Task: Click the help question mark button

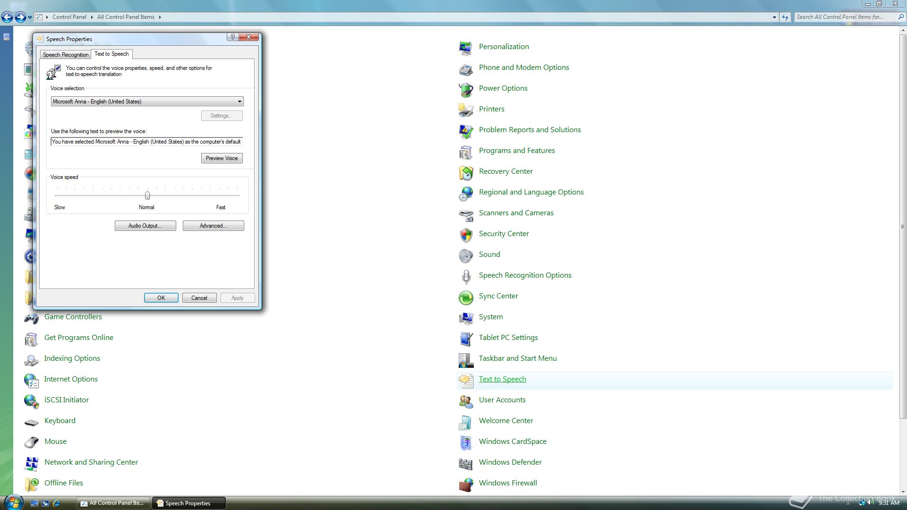Action: coord(232,37)
